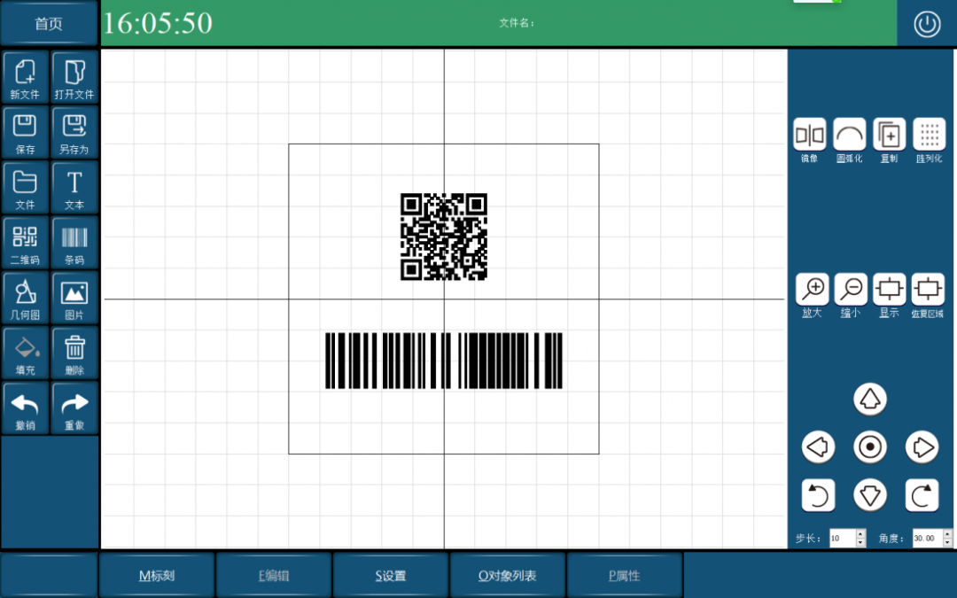957x598 pixels.
Task: Duplicate object with 复制
Action: tap(890, 135)
